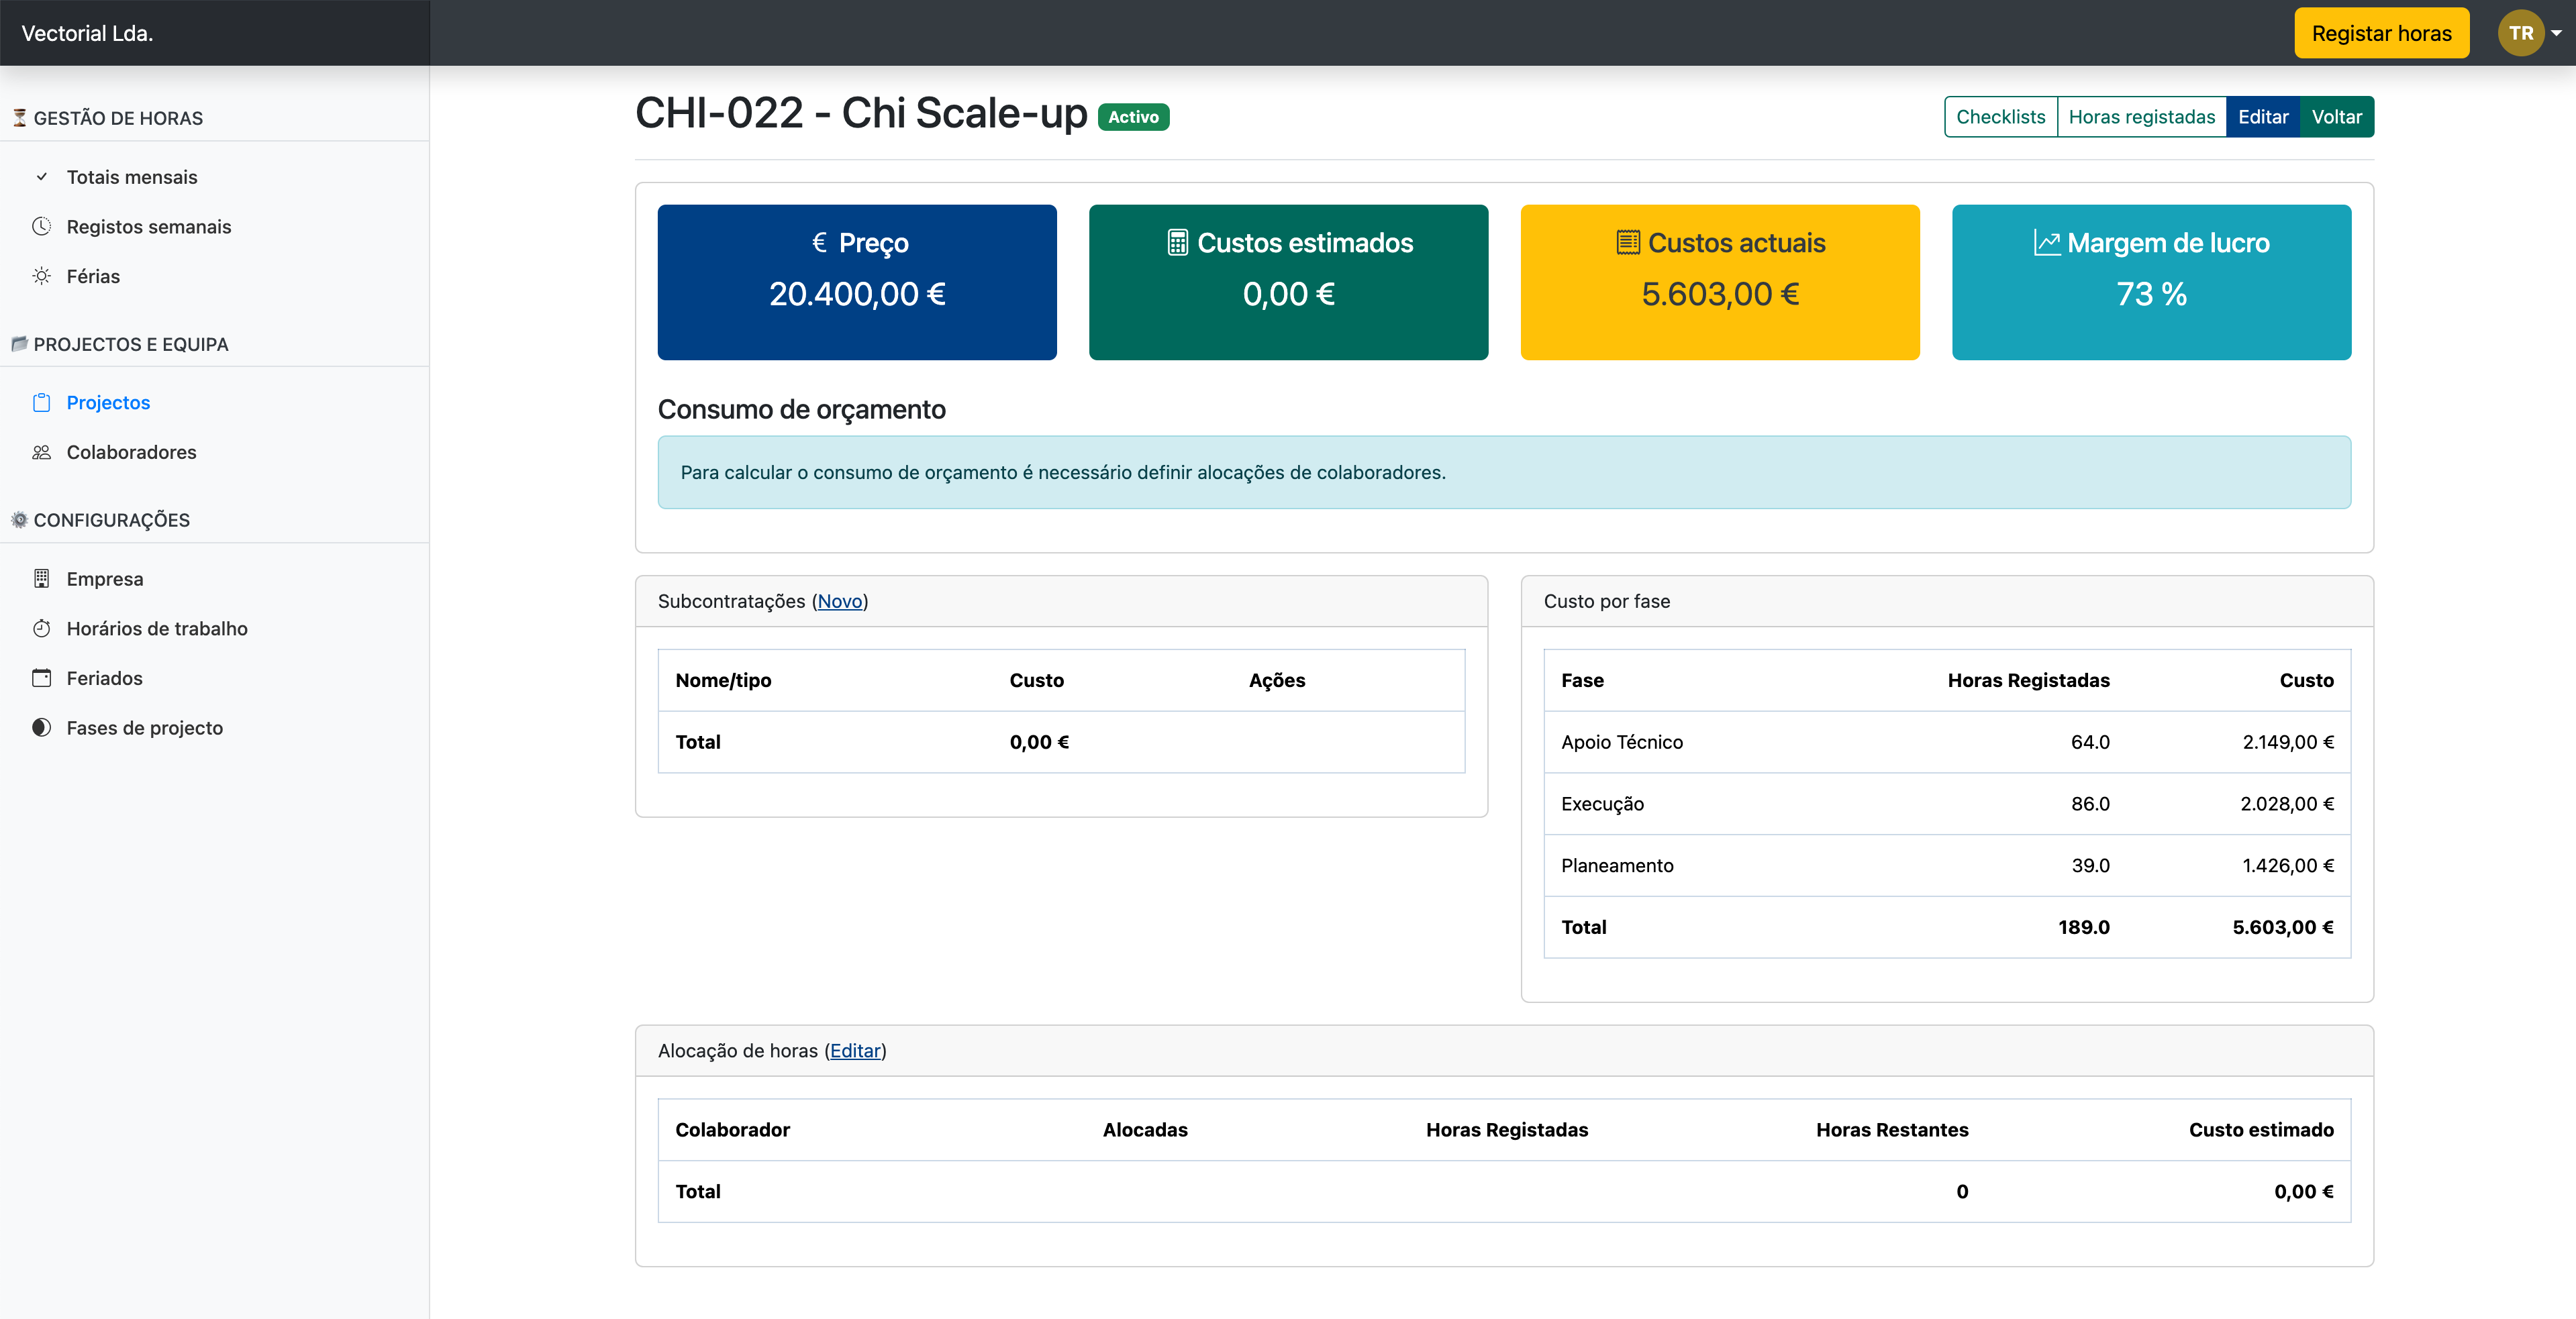Click the budget consumption info alert message
2576x1319 pixels.
pos(1504,472)
